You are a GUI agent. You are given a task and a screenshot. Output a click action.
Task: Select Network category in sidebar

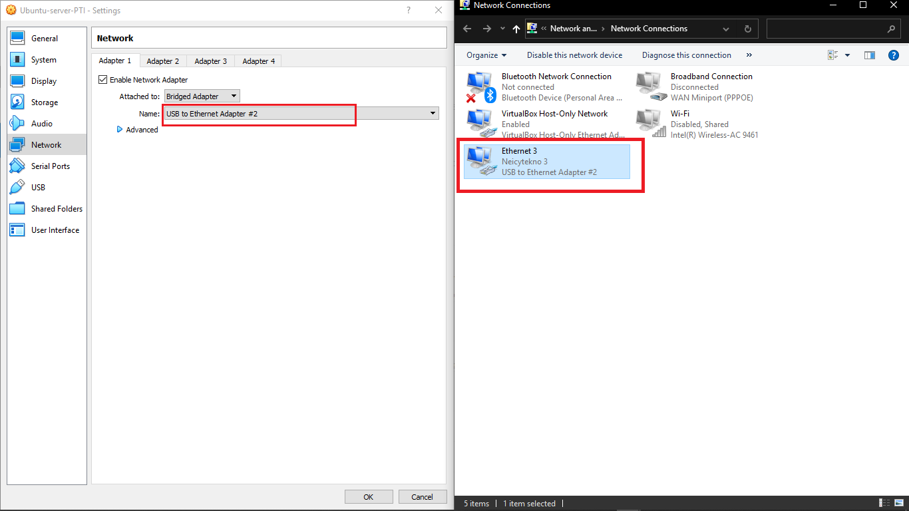point(47,145)
